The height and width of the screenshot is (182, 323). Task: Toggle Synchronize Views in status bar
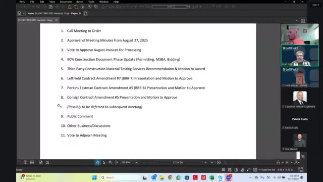coord(255,170)
